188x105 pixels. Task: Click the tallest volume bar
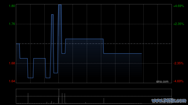click(x=59, y=96)
